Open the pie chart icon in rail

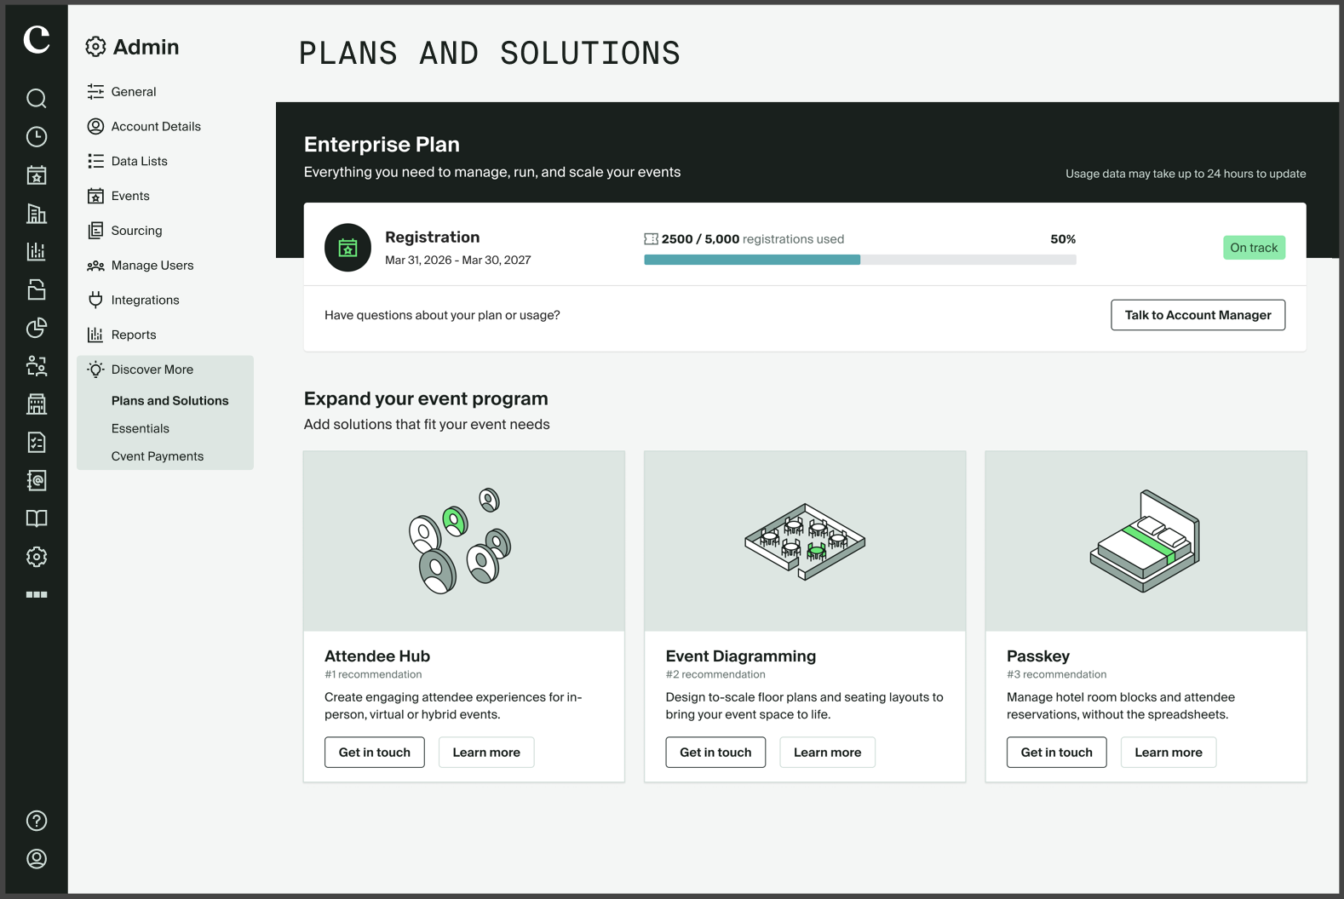pos(36,328)
